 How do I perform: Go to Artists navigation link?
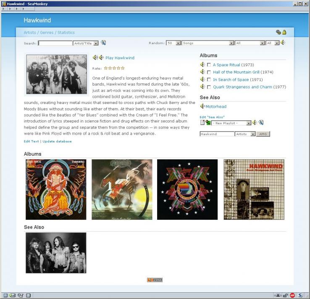point(30,33)
